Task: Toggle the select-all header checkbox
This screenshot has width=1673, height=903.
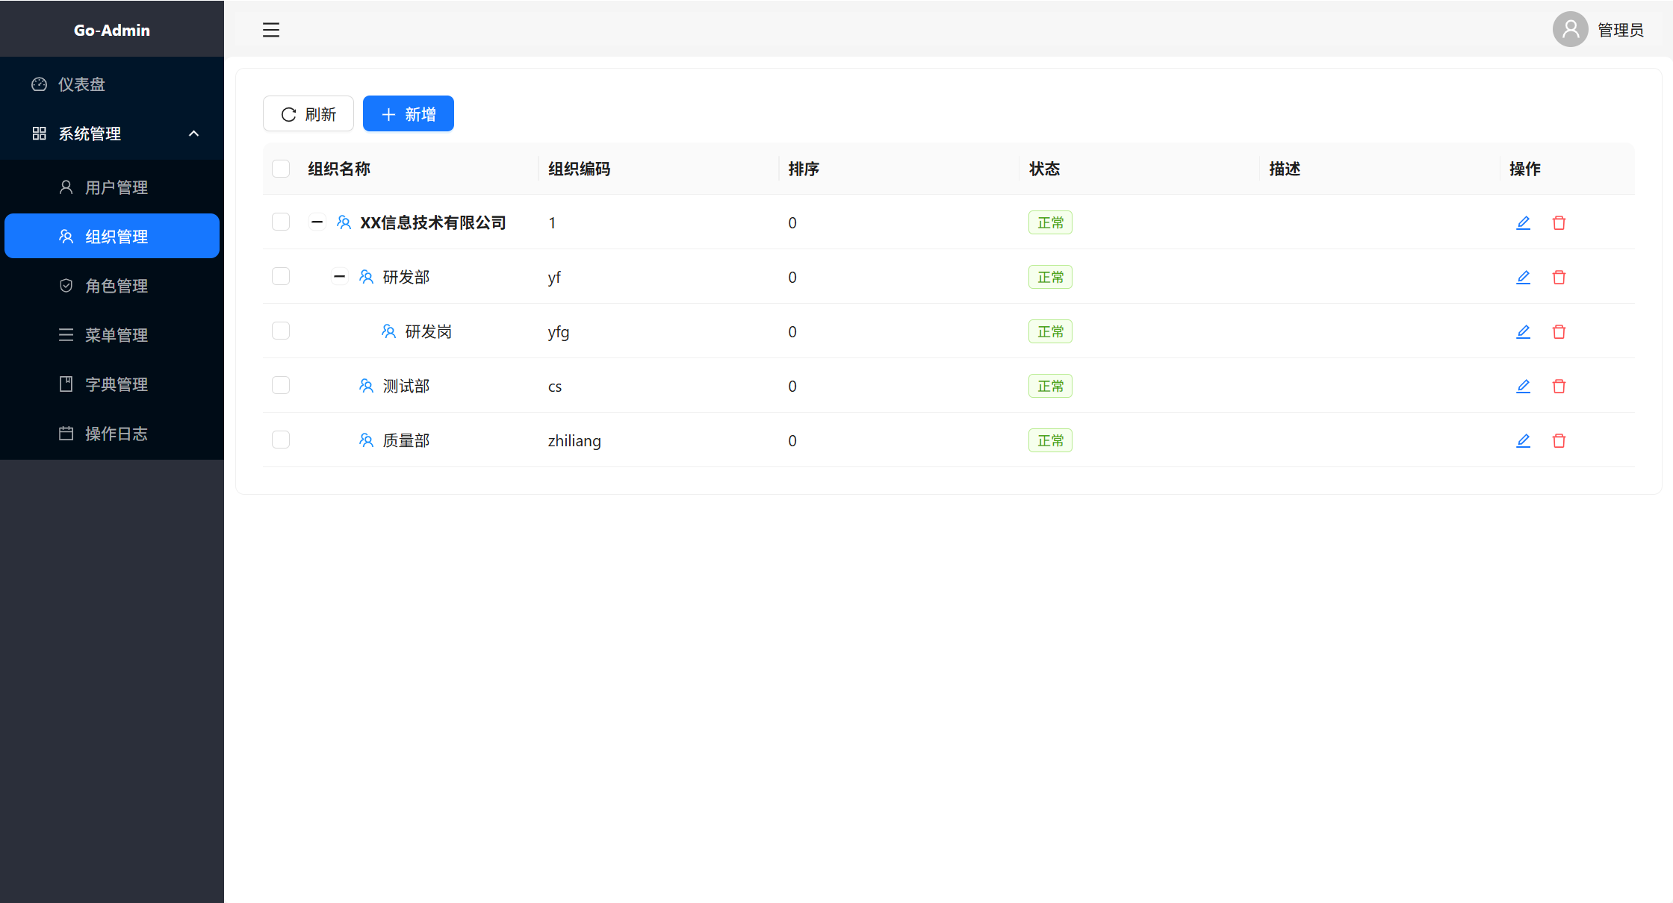Action: point(281,169)
